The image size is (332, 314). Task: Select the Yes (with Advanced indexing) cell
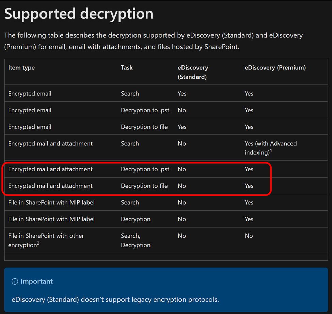click(270, 148)
